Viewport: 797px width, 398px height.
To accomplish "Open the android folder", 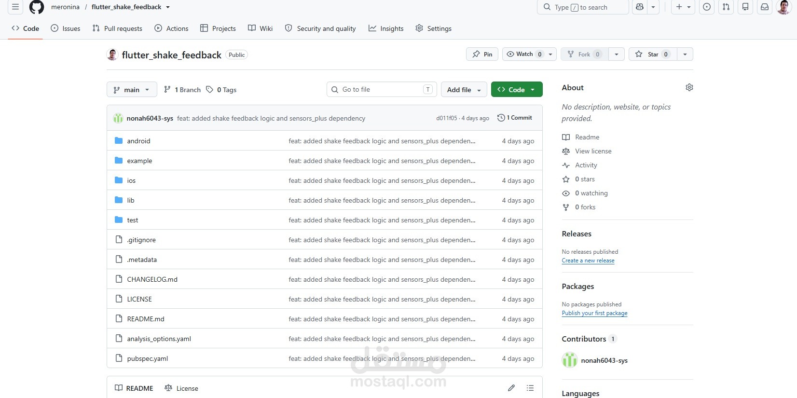I will click(138, 141).
